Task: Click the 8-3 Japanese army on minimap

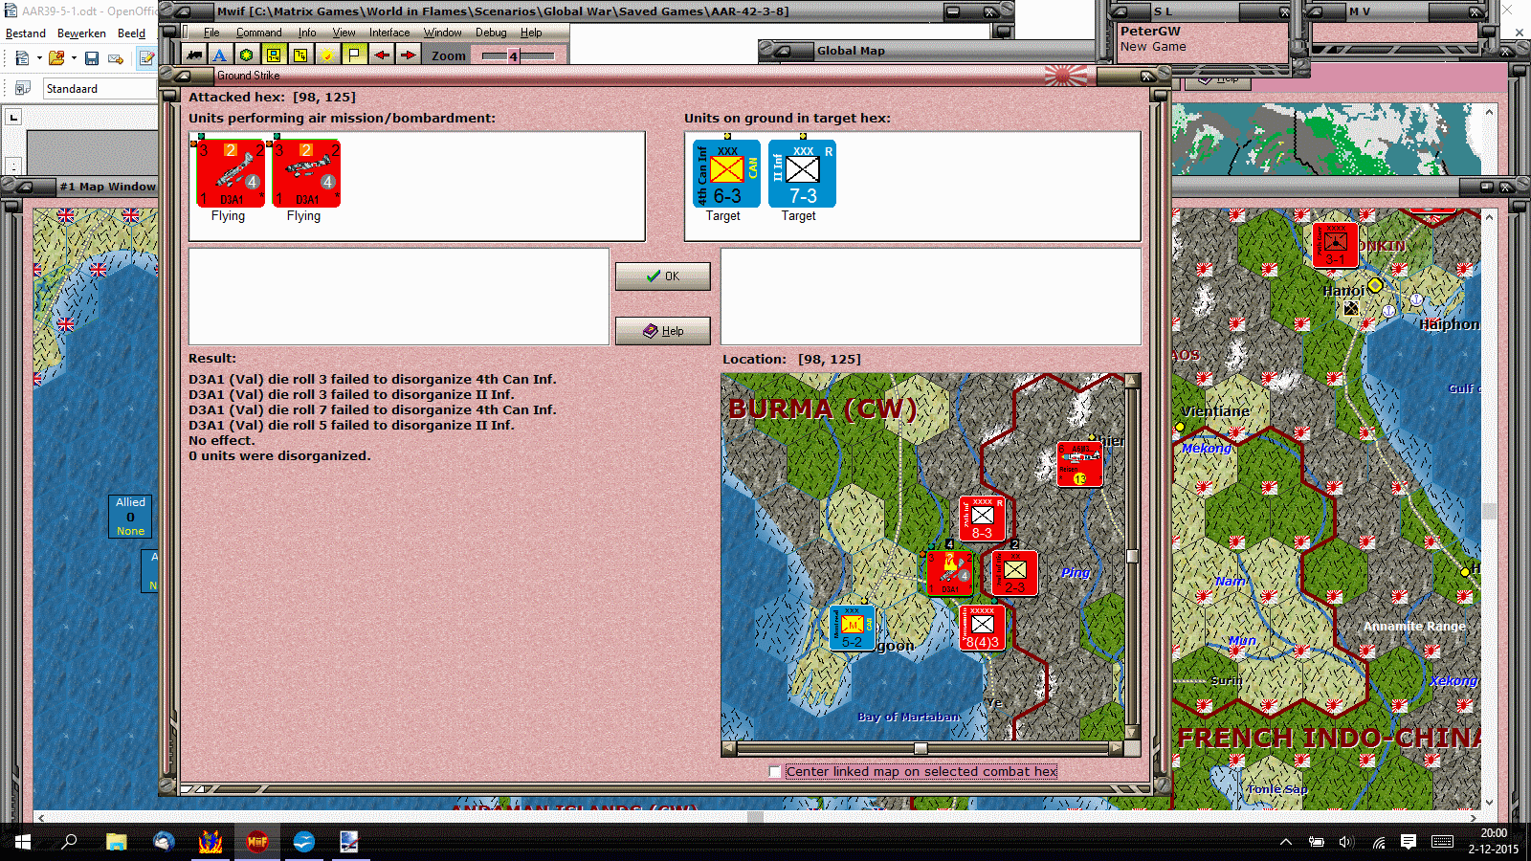Action: [982, 519]
